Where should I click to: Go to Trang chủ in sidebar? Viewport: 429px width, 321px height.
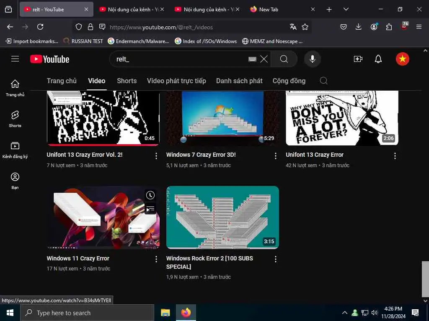pyautogui.click(x=15, y=88)
